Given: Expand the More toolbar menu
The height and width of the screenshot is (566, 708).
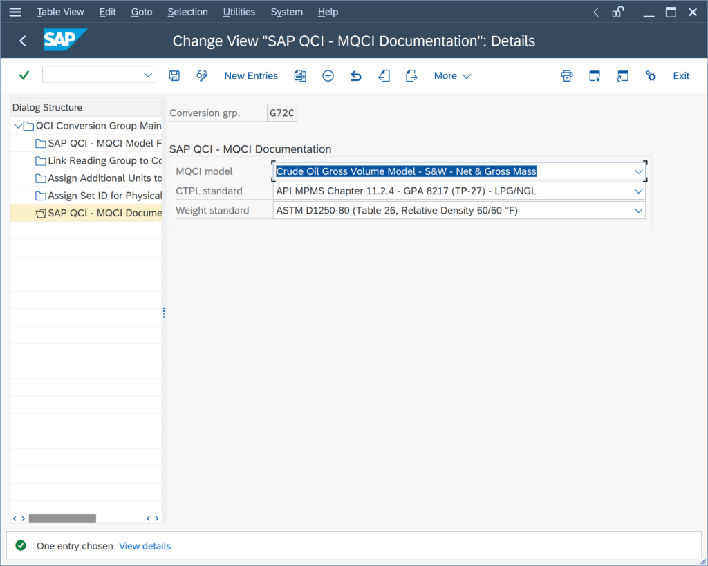Looking at the screenshot, I should [x=452, y=76].
